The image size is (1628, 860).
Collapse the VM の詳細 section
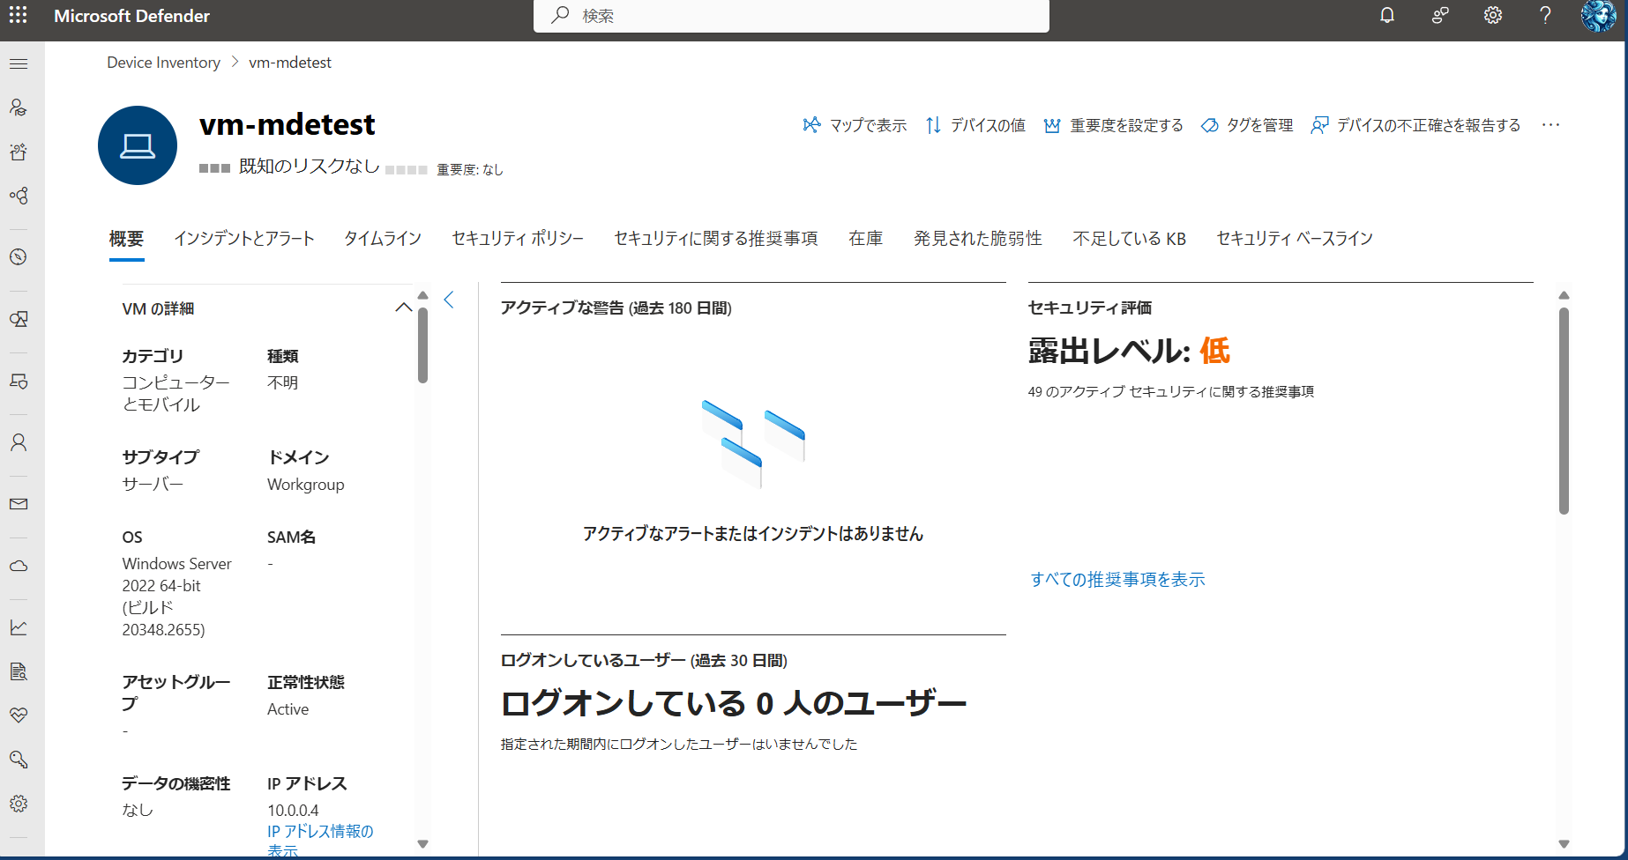403,308
